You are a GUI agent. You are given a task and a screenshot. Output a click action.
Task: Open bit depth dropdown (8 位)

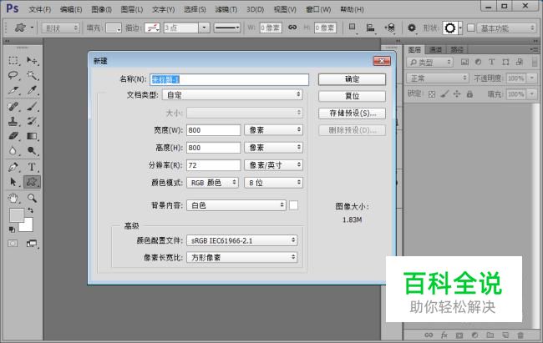pyautogui.click(x=273, y=183)
